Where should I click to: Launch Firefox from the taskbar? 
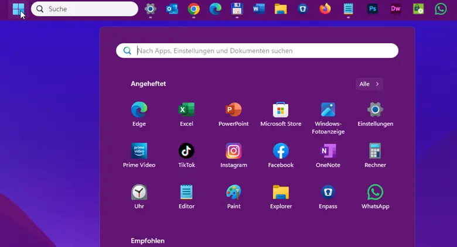[x=325, y=9]
